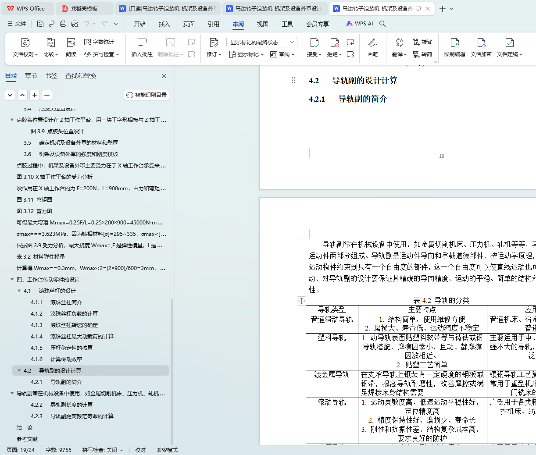Image resolution: width=536 pixels, height=455 pixels.
Task: Start 朗读 read aloud
Action: 71,47
